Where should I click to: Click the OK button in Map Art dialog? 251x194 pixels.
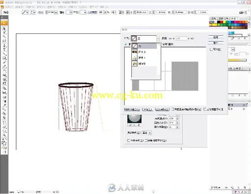(x=216, y=37)
